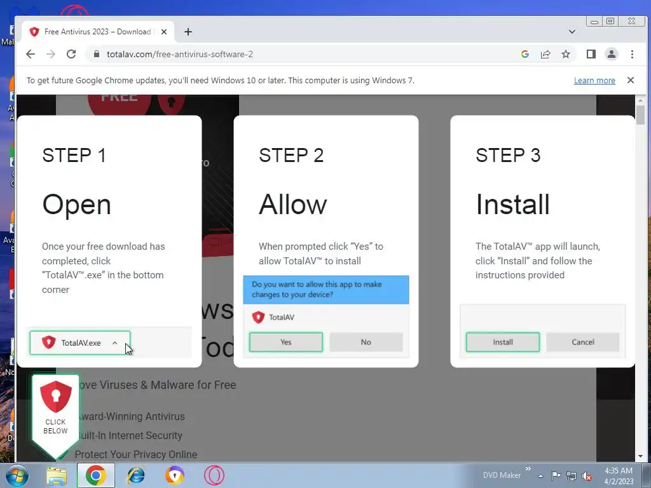This screenshot has width=651, height=488.
Task: Open the Opera taskbar icon
Action: point(214,475)
